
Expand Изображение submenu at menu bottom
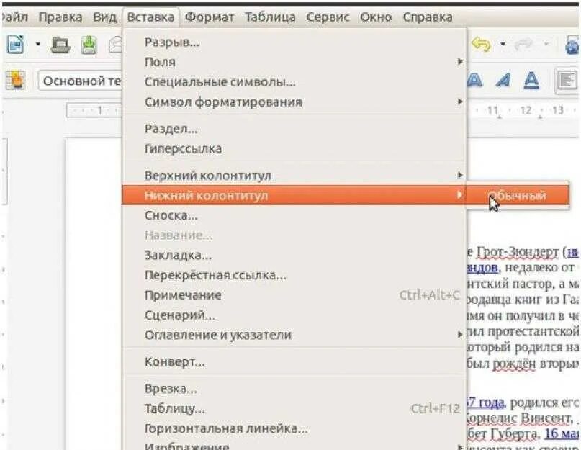(x=294, y=446)
